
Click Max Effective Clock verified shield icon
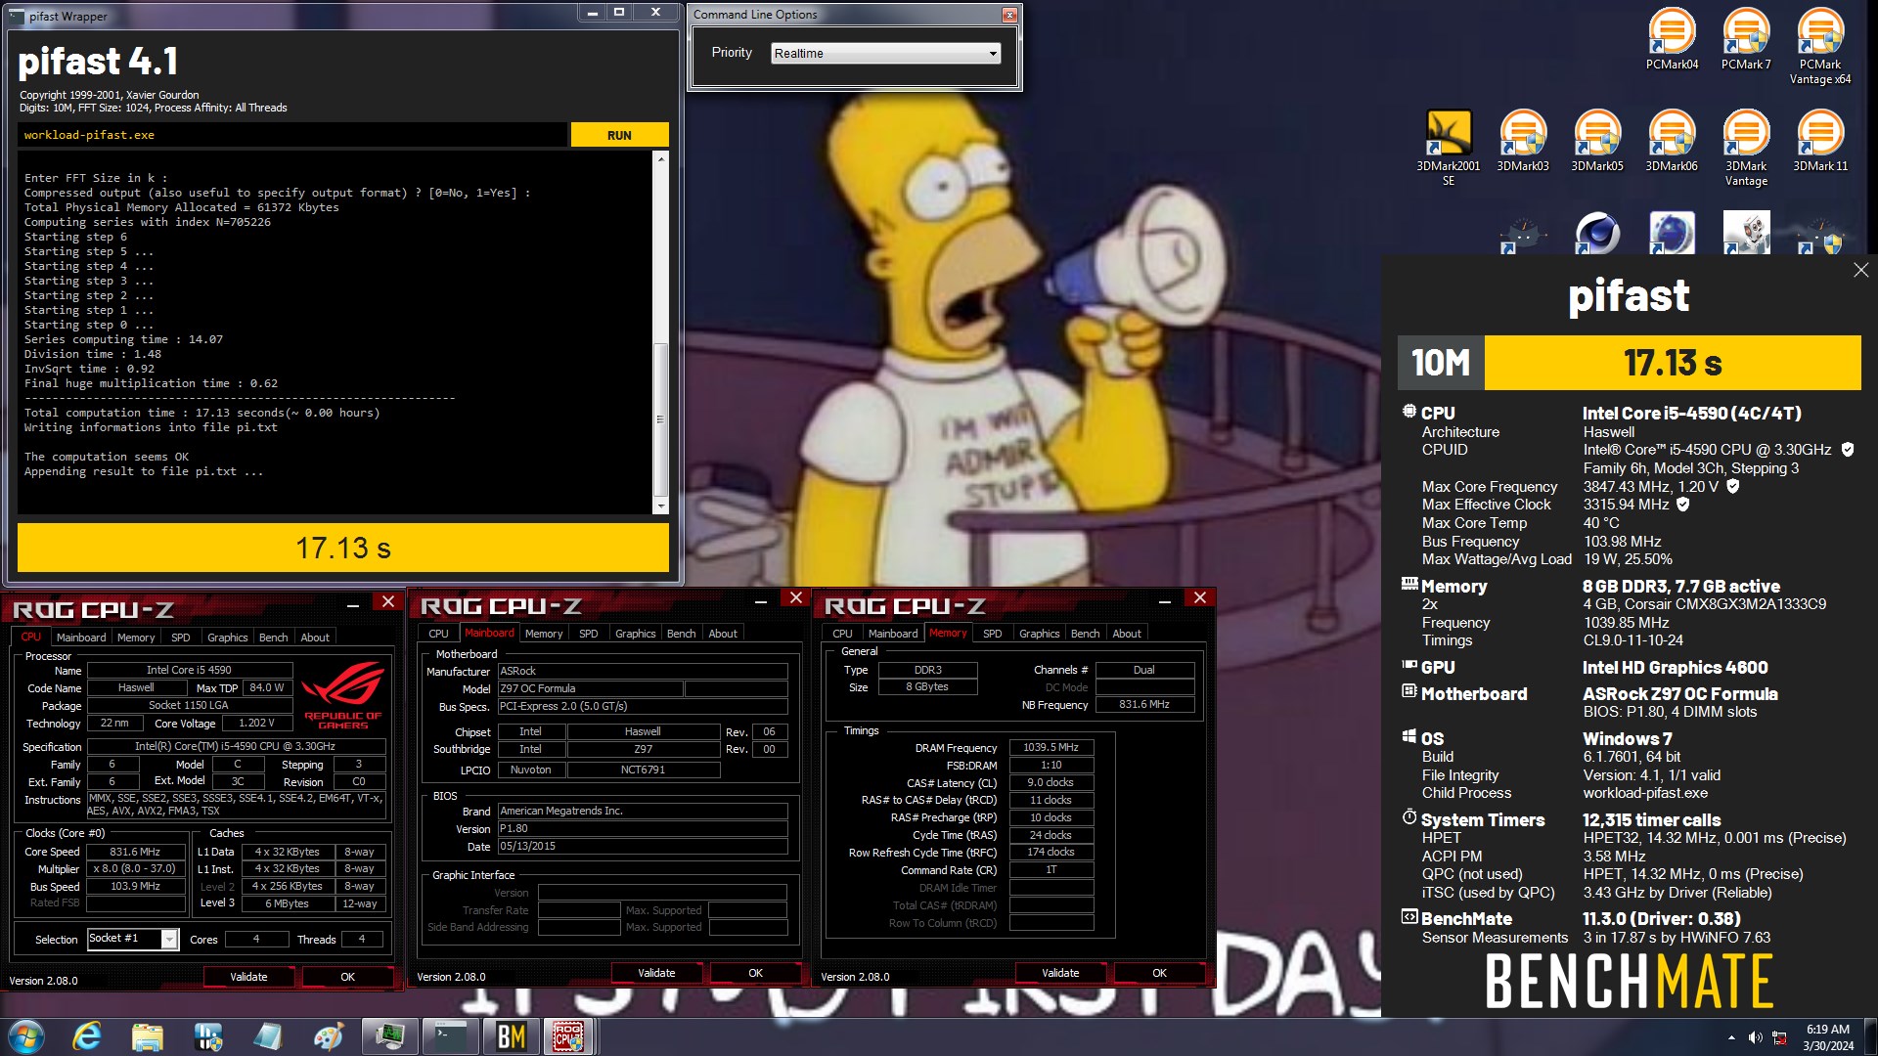[1682, 505]
